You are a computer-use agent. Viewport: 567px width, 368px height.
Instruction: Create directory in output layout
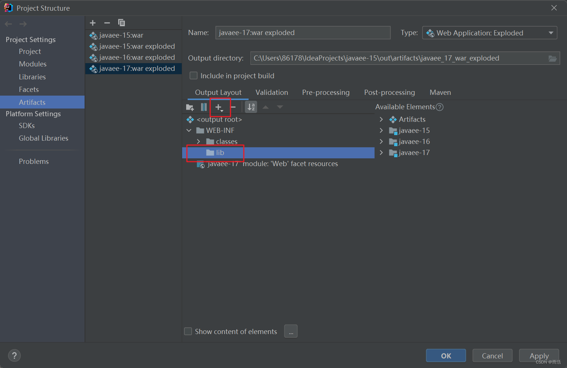pos(190,107)
